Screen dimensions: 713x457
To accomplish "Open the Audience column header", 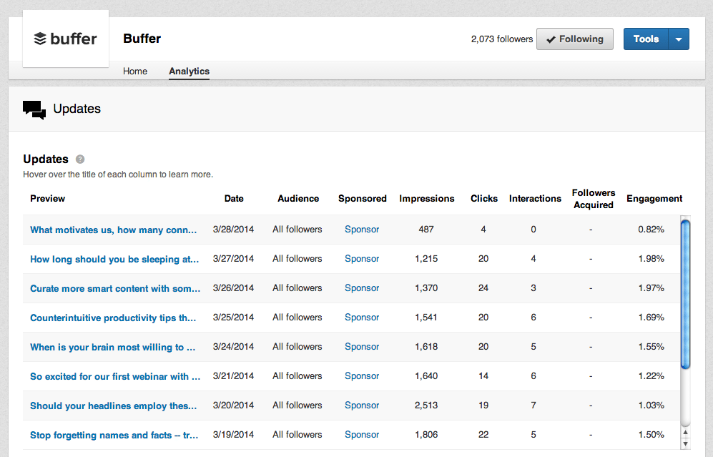I will (x=298, y=198).
